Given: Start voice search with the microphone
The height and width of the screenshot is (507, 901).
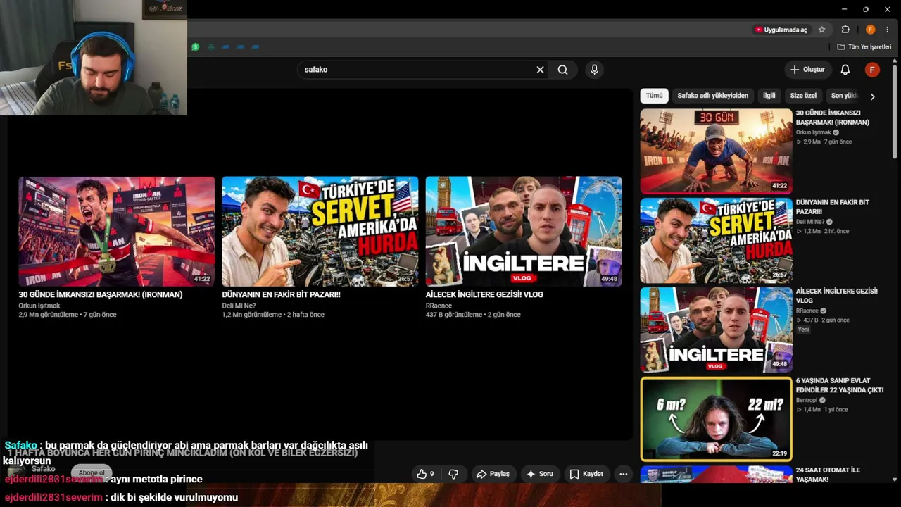Looking at the screenshot, I should tap(594, 70).
